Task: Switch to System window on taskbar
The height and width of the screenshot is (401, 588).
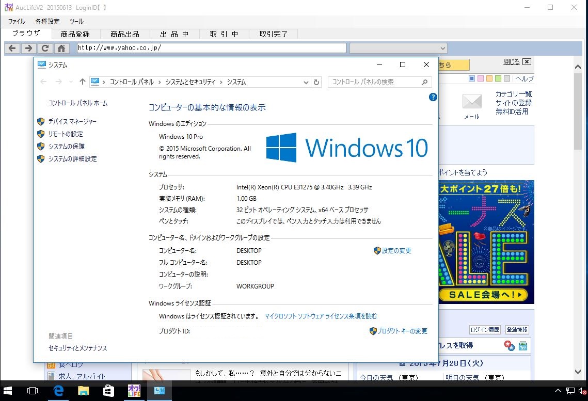Action: click(160, 391)
